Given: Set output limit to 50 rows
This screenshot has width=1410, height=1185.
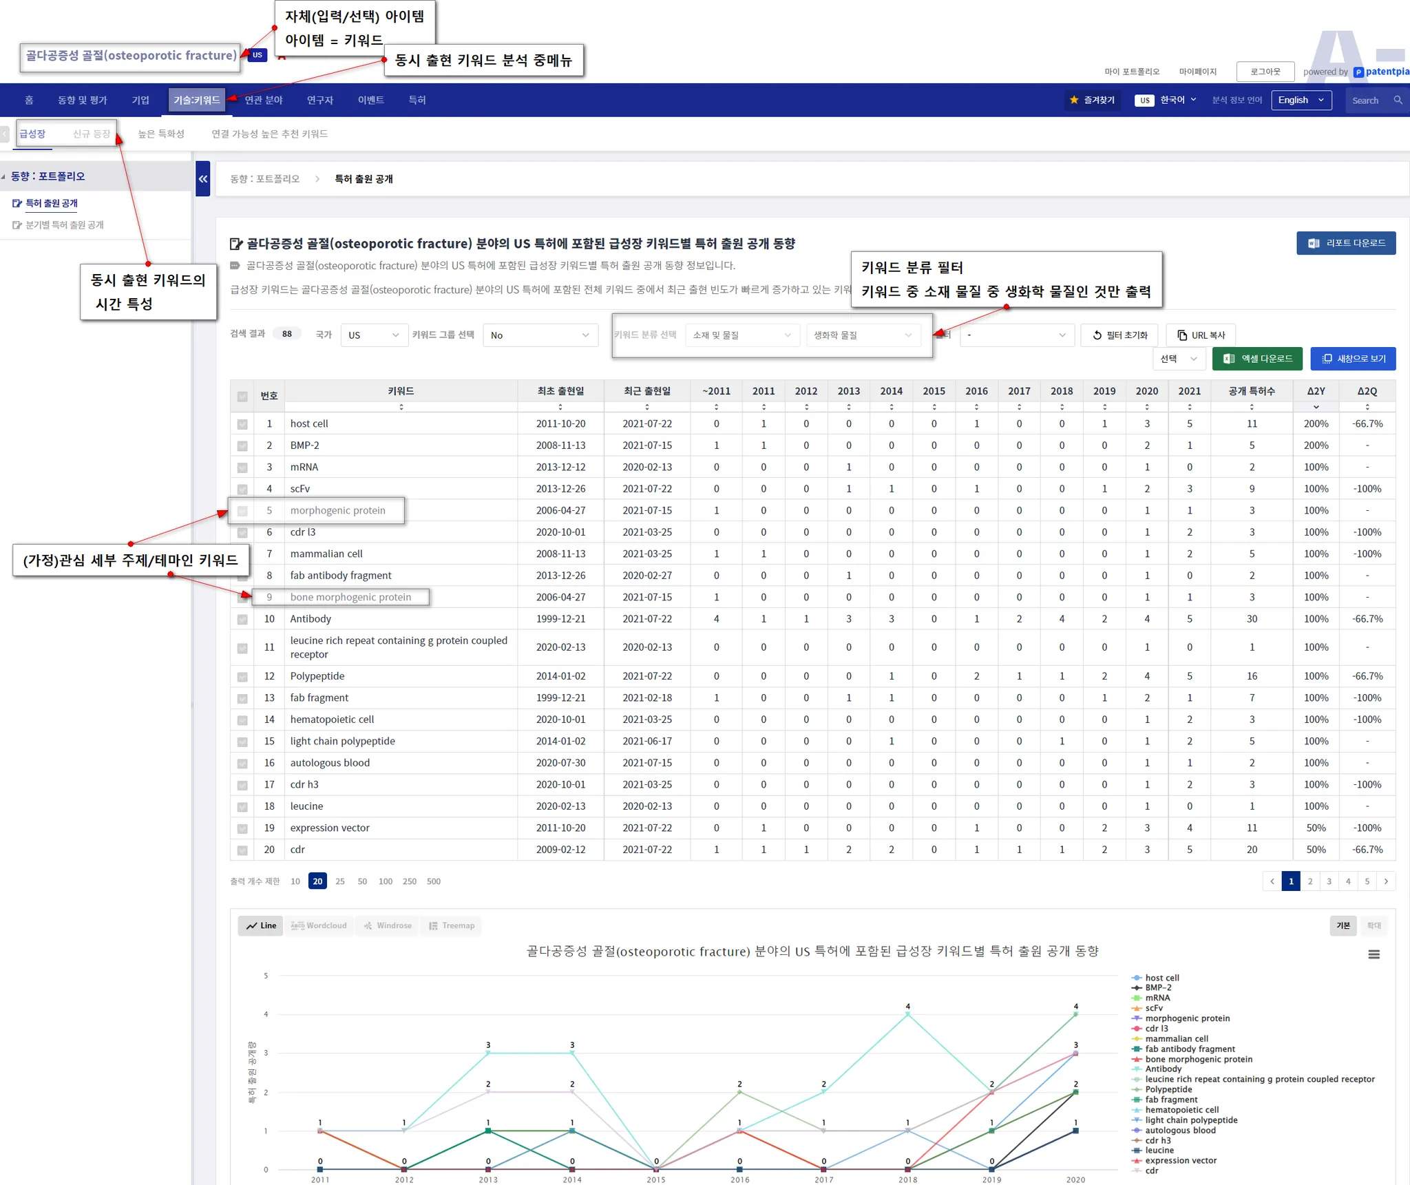Looking at the screenshot, I should [x=362, y=881].
